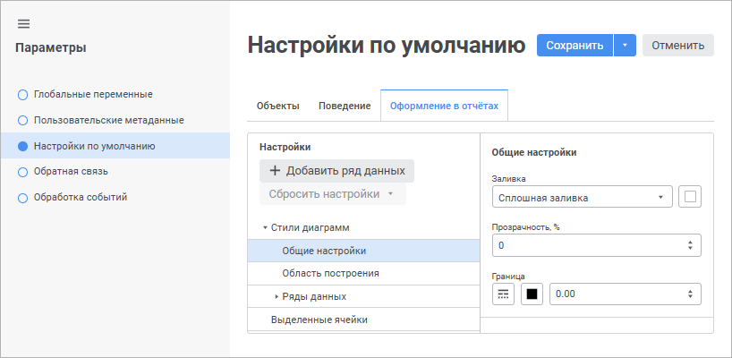The image size is (732, 358).
Task: Click the plus icon in Добавить ряд данных
Action: [x=275, y=171]
